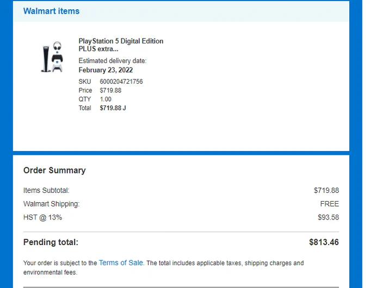Click the PS5 console in the product image
Screen dimensions: 370x288
tap(46, 59)
